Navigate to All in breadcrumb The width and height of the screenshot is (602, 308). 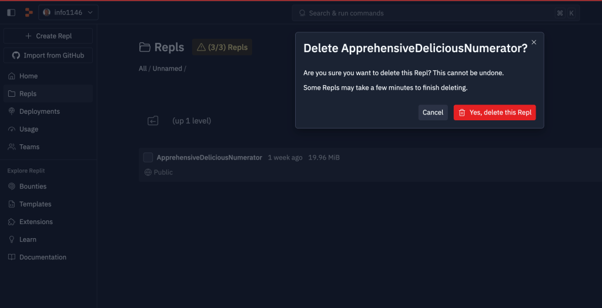pos(143,69)
